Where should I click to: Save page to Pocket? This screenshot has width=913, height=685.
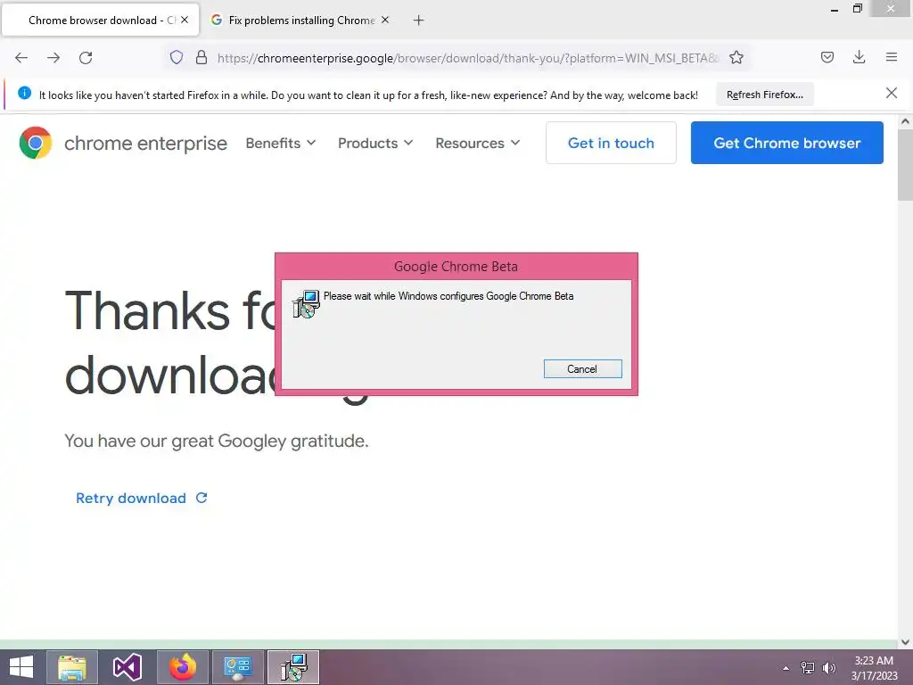pyautogui.click(x=827, y=58)
